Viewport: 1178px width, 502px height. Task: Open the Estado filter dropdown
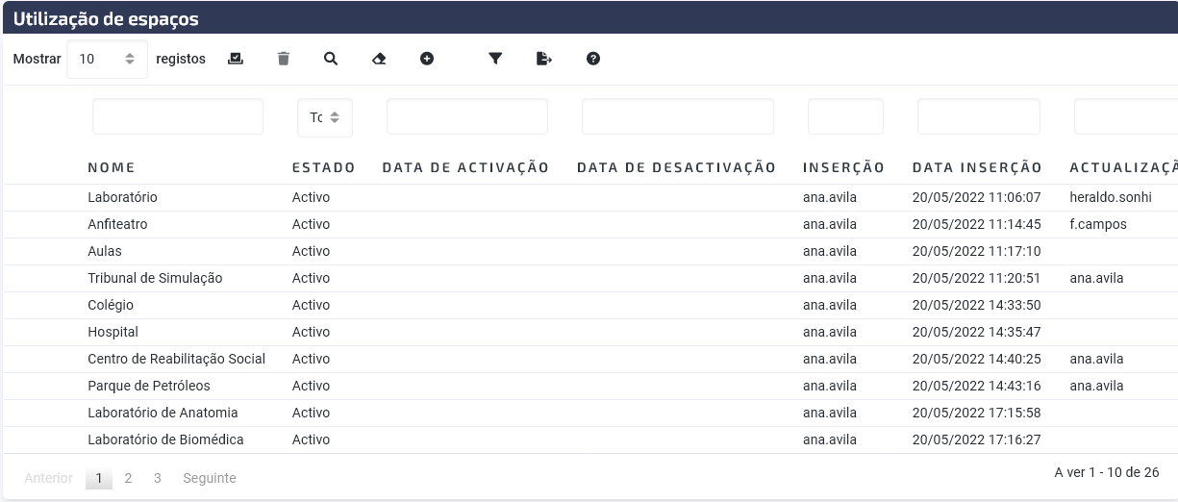tap(325, 117)
